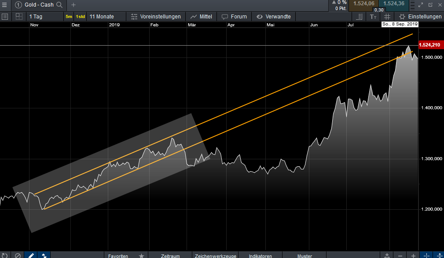The width and height of the screenshot is (444, 258).
Task: Toggle the 5m interval shortcut
Action: pyautogui.click(x=69, y=17)
